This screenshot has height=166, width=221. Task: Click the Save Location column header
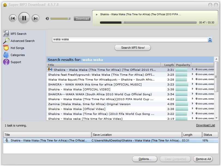pyautogui.click(x=137, y=135)
